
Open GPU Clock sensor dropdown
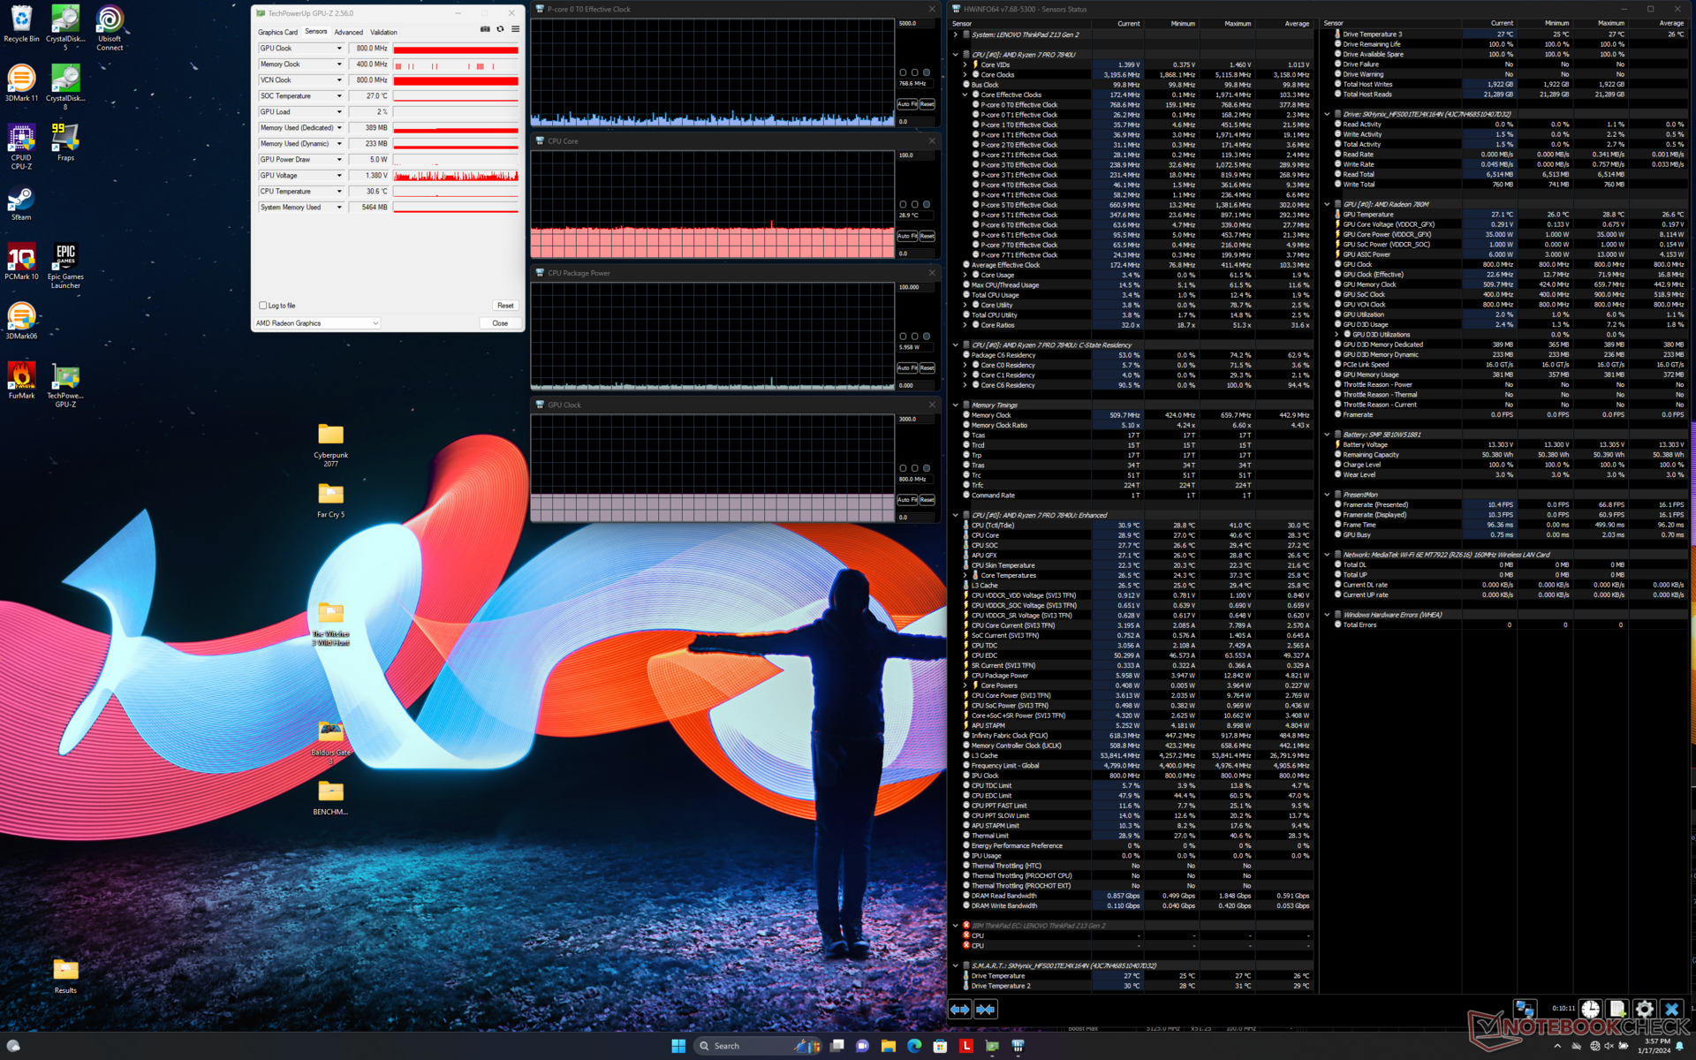tap(339, 49)
